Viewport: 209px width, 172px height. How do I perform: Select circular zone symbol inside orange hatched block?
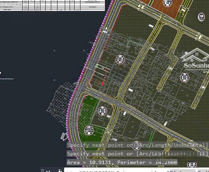pos(168,3)
